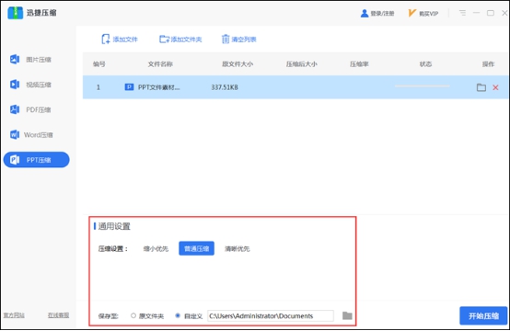Screen dimensions: 510x331
Task: Open 登录/注册 login link
Action: [377, 13]
